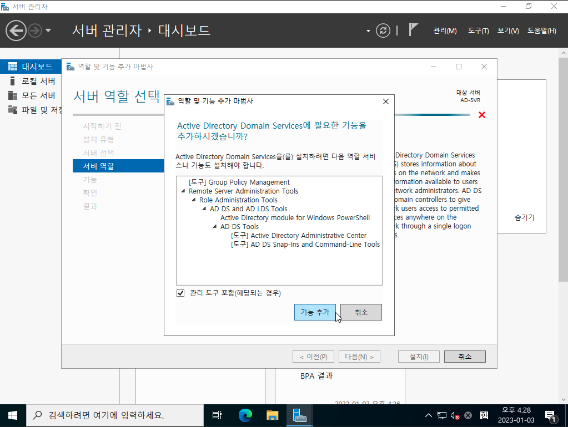Click 숨기기 link in the dashboard
The height and width of the screenshot is (427, 568).
[524, 217]
